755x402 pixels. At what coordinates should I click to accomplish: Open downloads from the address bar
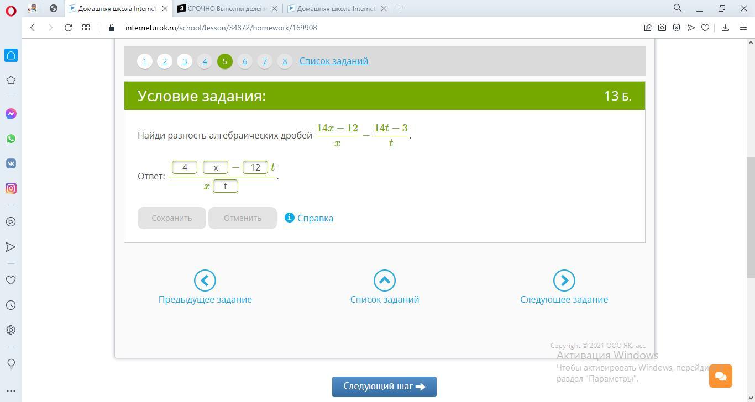tap(725, 28)
